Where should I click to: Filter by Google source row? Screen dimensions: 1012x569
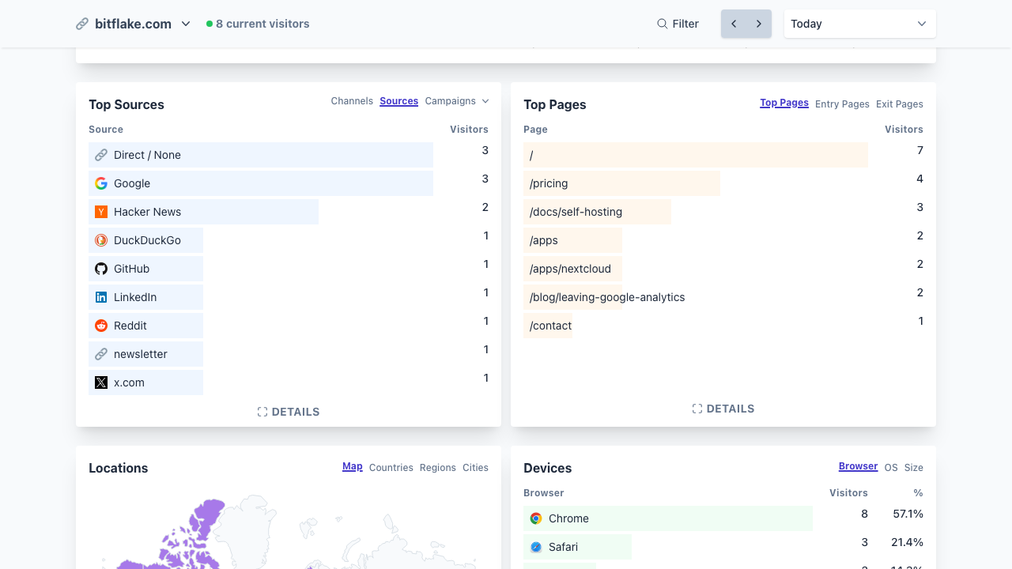(261, 183)
